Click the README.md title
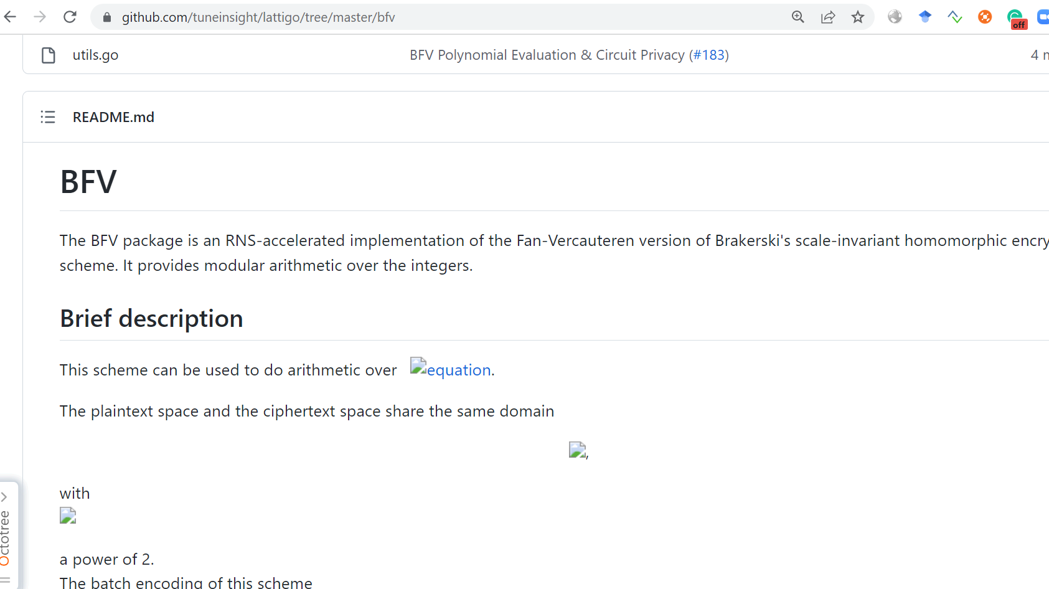1049x589 pixels. [113, 117]
